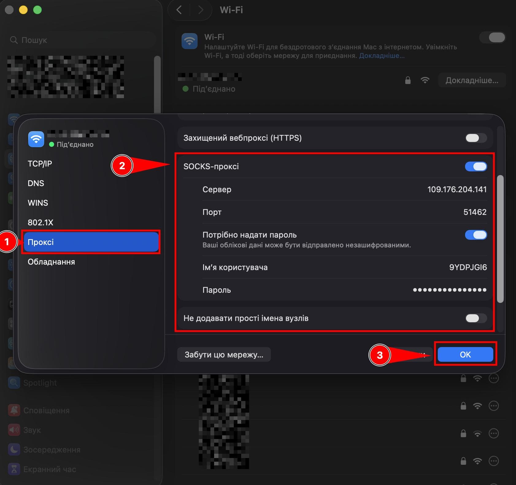Viewport: 516px width, 485px height.
Task: Confirm with the OK button
Action: point(465,354)
